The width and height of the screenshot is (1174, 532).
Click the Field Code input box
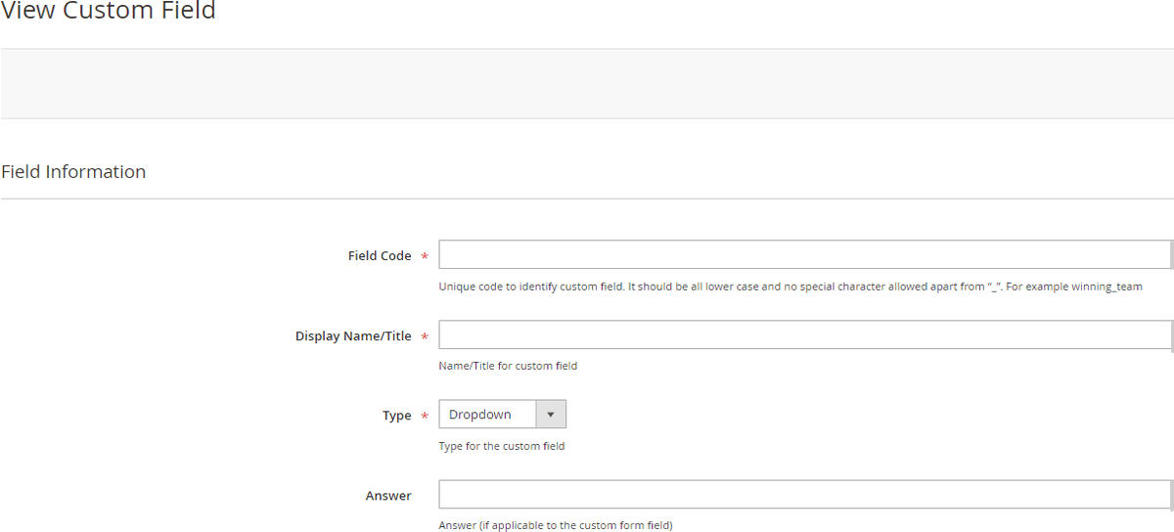[804, 254]
